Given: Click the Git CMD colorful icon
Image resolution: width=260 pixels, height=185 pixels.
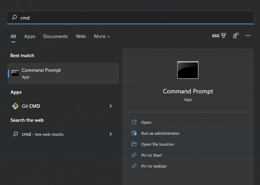Looking at the screenshot, I should pyautogui.click(x=15, y=106).
